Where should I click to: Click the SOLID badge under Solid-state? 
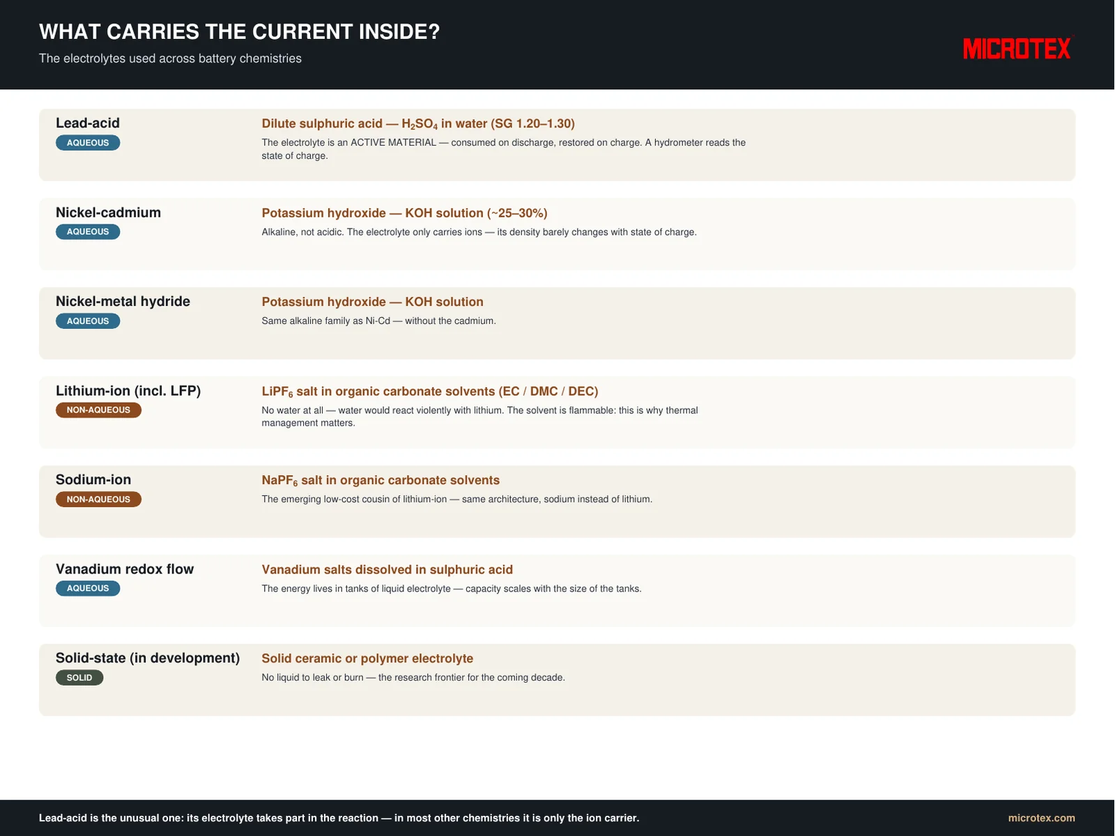[79, 678]
